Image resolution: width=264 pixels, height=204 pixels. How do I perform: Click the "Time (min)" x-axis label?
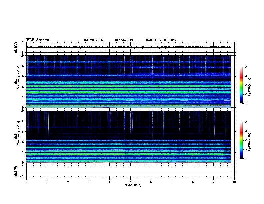pos(133,185)
